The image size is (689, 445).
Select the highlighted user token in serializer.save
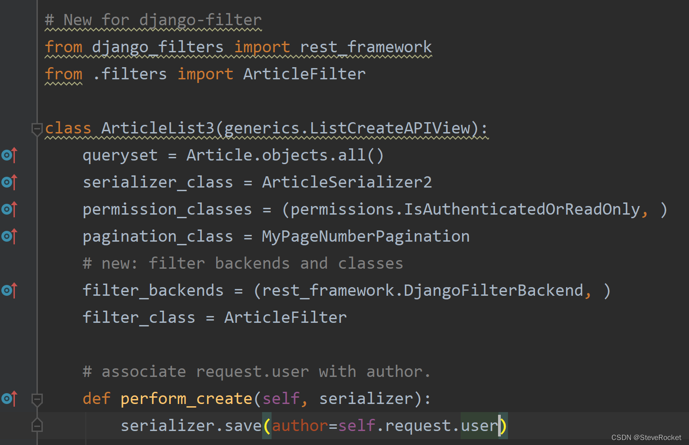pyautogui.click(x=480, y=425)
